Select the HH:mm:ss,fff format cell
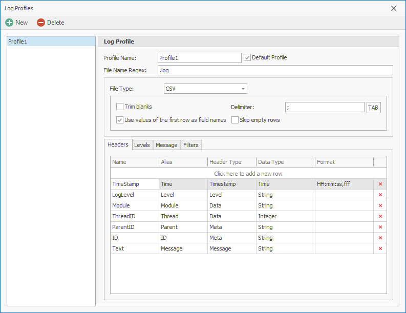This screenshot has width=406, height=313. pyautogui.click(x=344, y=184)
